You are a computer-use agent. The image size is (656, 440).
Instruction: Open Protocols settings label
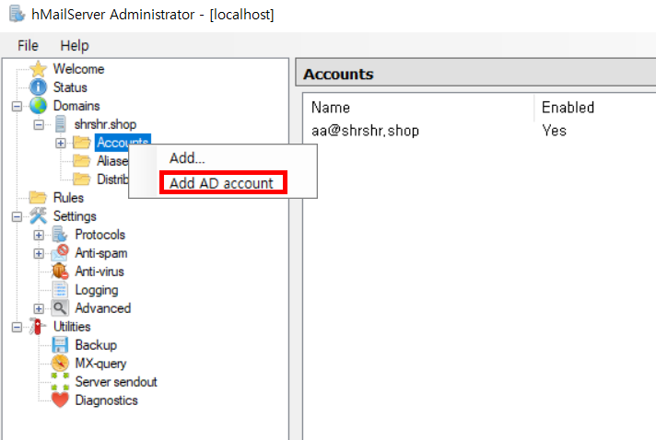point(100,235)
